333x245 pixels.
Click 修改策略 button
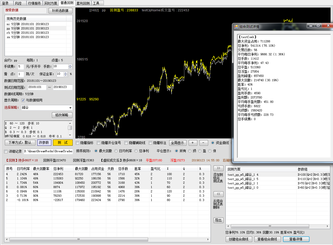[x=62, y=115]
